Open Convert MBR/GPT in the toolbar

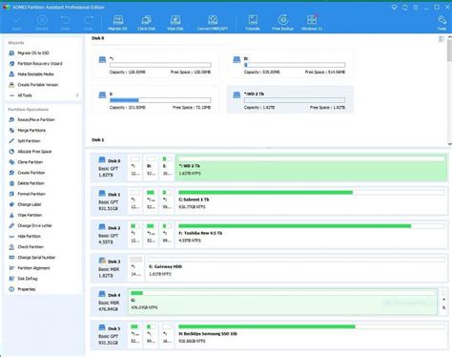[x=213, y=23]
